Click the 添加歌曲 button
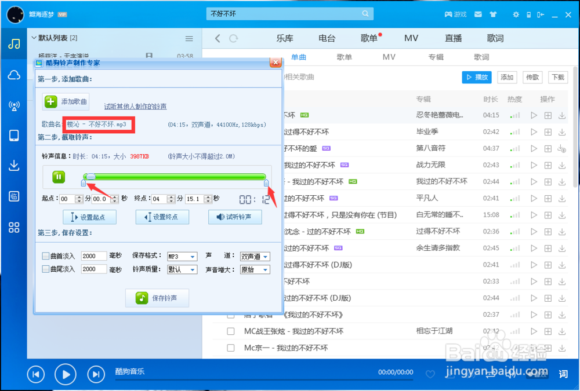The width and height of the screenshot is (580, 391). 66,101
